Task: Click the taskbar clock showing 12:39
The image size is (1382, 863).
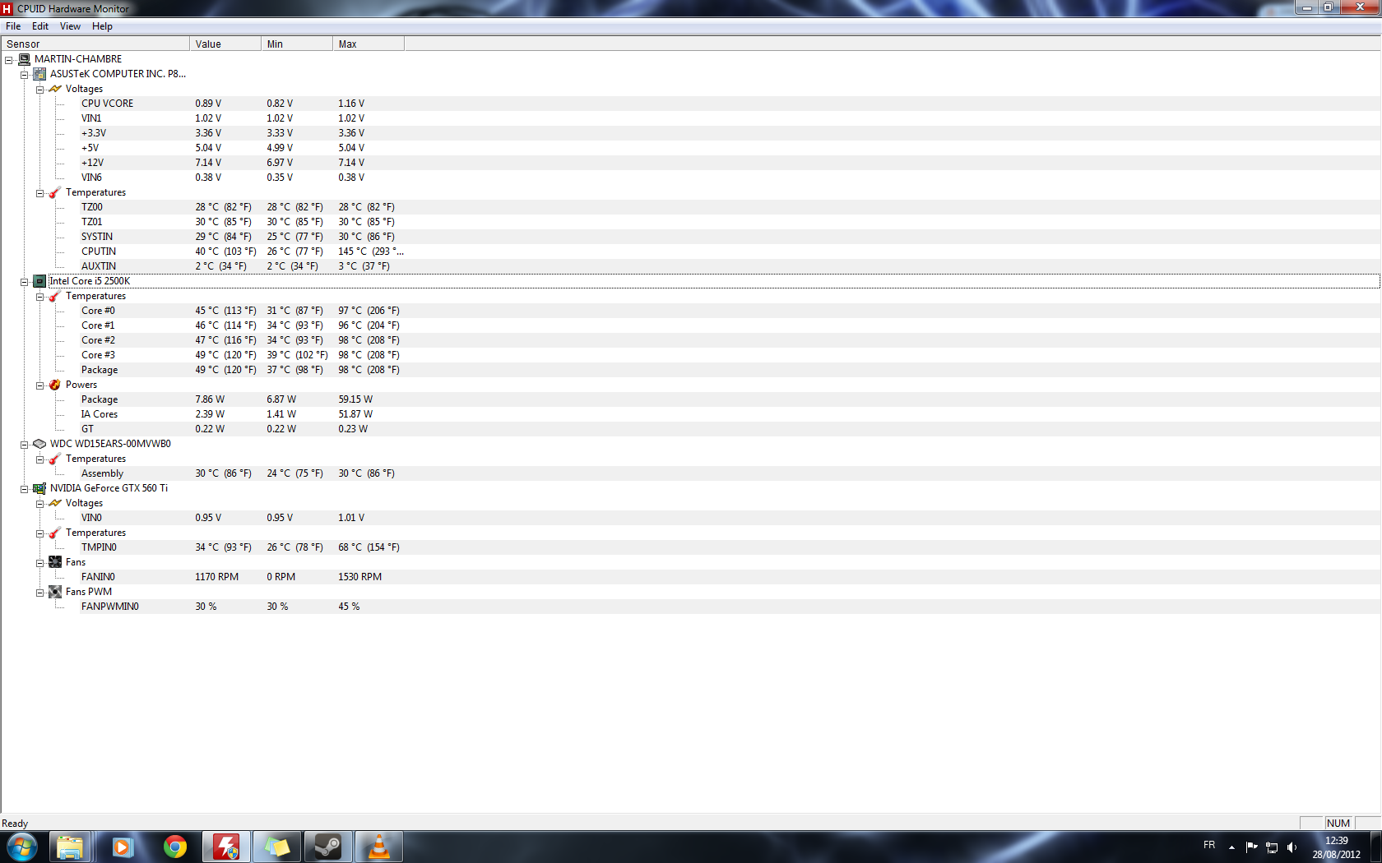Action: pyautogui.click(x=1336, y=847)
